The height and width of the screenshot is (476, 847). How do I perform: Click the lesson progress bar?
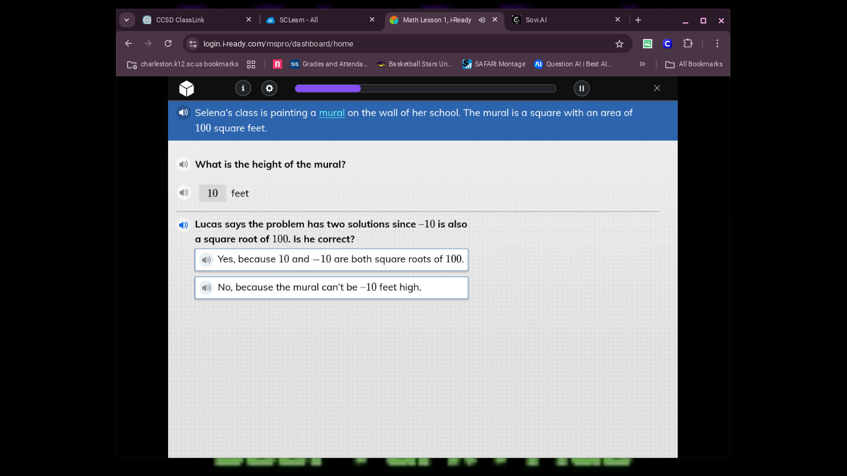425,89
